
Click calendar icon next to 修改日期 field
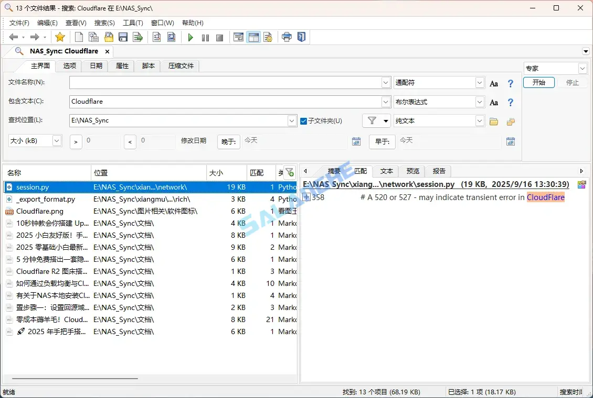click(356, 141)
